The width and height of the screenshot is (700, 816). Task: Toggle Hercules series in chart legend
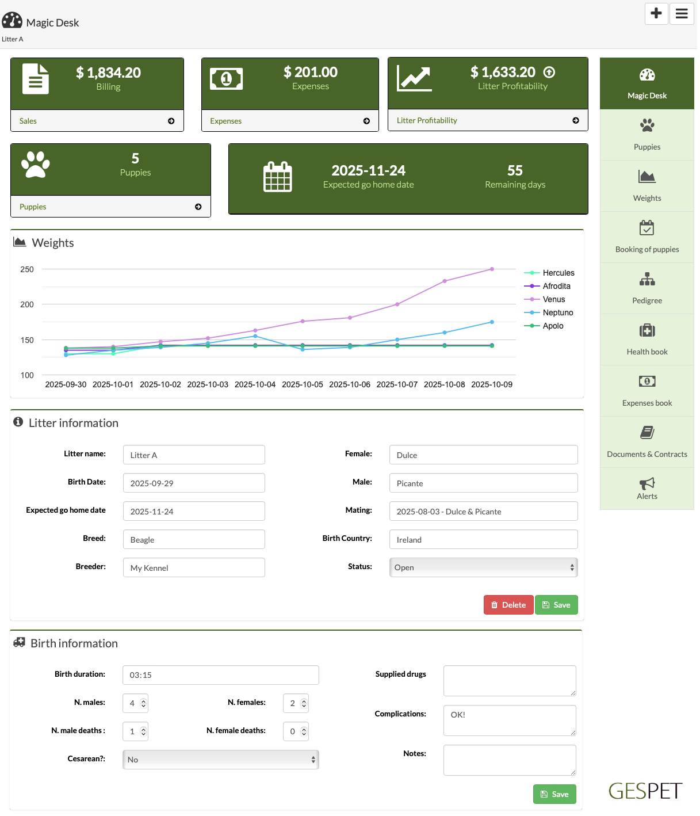tap(558, 273)
